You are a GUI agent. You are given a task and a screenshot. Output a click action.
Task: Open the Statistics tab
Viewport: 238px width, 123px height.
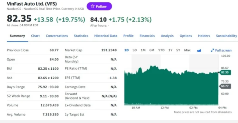81,36
